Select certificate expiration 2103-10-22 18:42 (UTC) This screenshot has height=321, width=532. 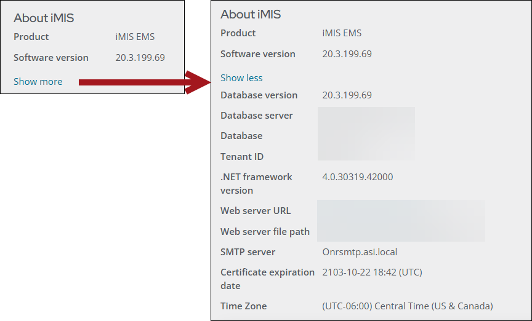click(x=372, y=272)
